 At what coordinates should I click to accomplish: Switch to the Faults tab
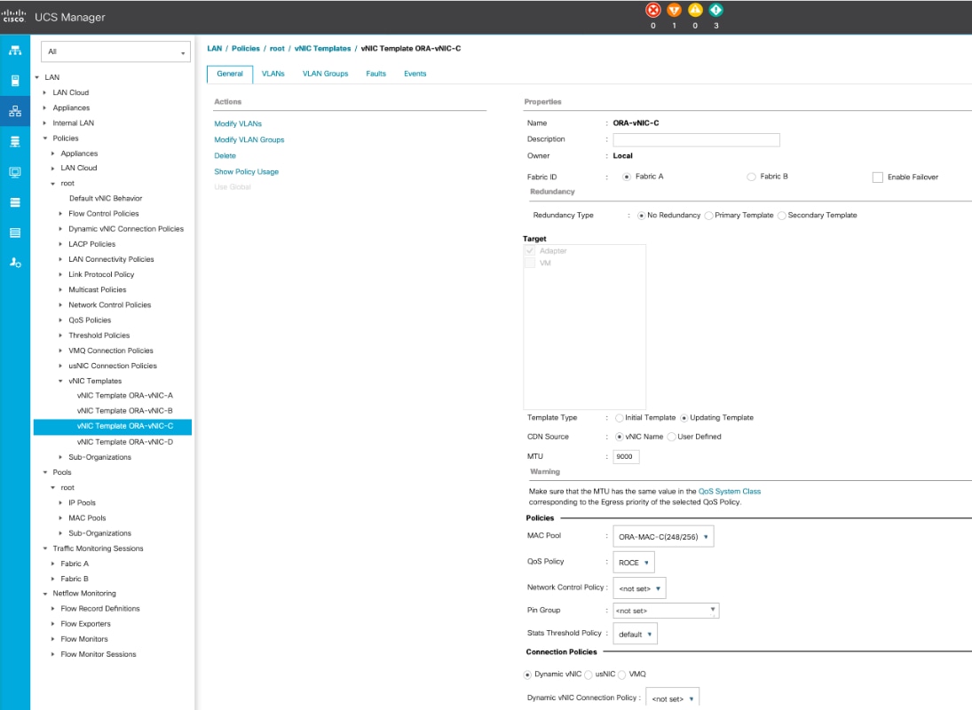(x=375, y=74)
